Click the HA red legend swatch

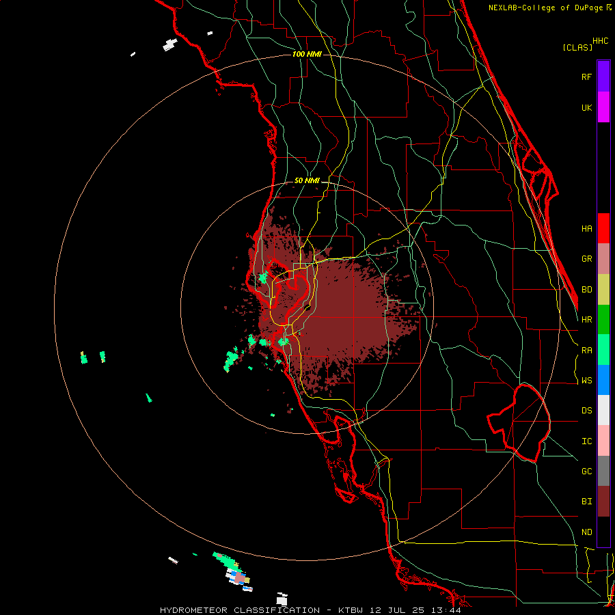(603, 228)
